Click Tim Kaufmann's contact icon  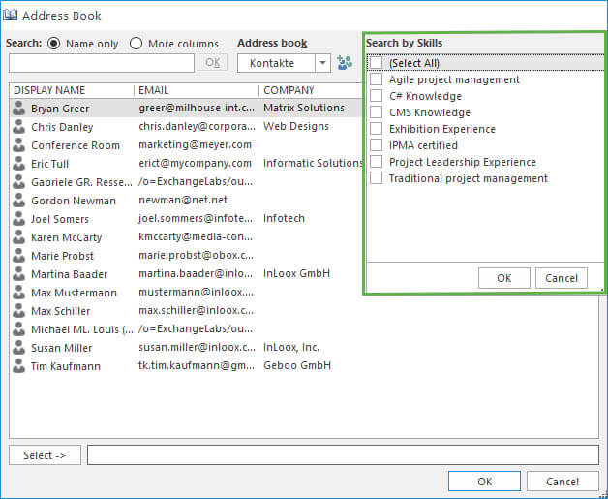click(x=18, y=366)
